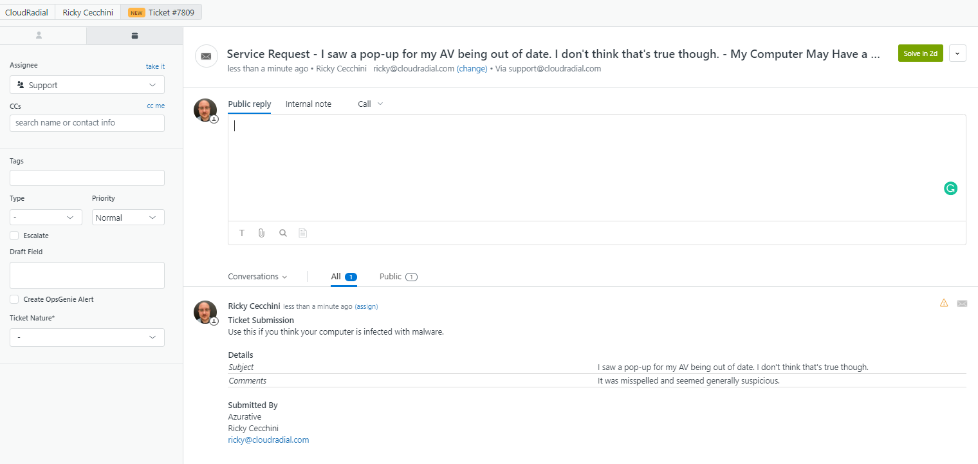978x464 pixels.
Task: Click the 'take it' link
Action: coord(155,66)
